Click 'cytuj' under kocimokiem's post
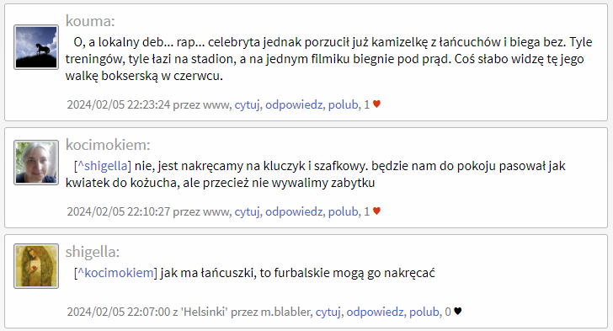Image resolution: width=613 pixels, height=331 pixels. pos(247,211)
